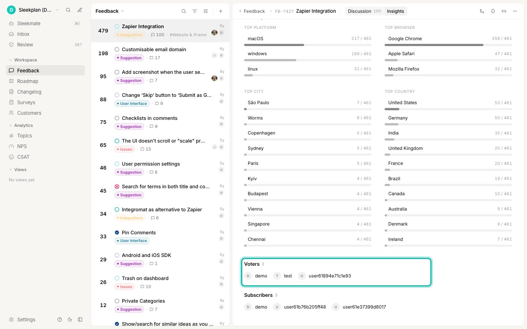
Task: Search the feedback list
Action: point(184,11)
